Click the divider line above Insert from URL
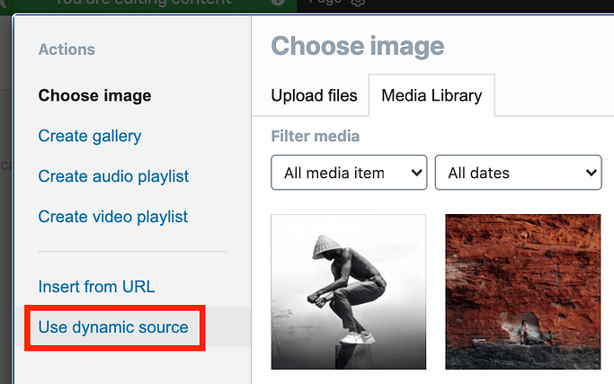Image resolution: width=614 pixels, height=384 pixels. point(132,252)
